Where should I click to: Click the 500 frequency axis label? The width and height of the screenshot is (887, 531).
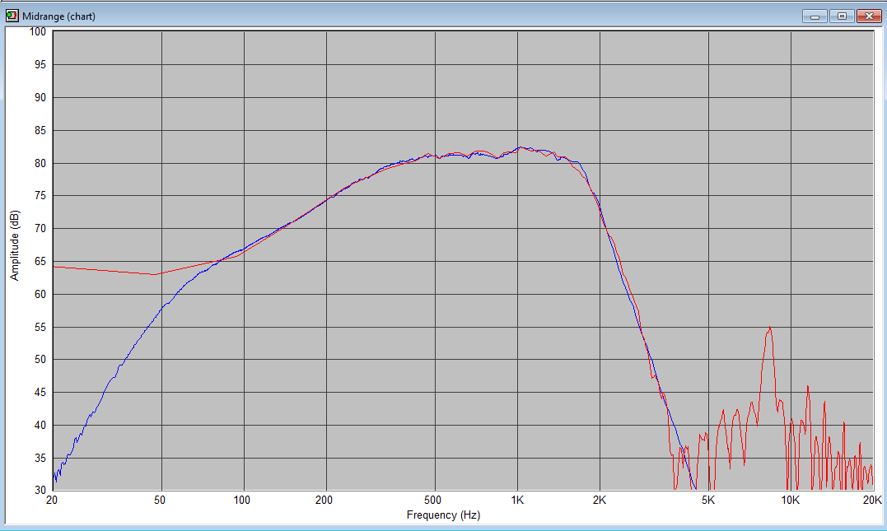432,501
